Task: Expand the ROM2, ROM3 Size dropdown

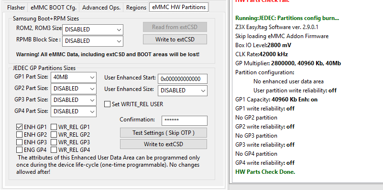Action: (x=93, y=30)
